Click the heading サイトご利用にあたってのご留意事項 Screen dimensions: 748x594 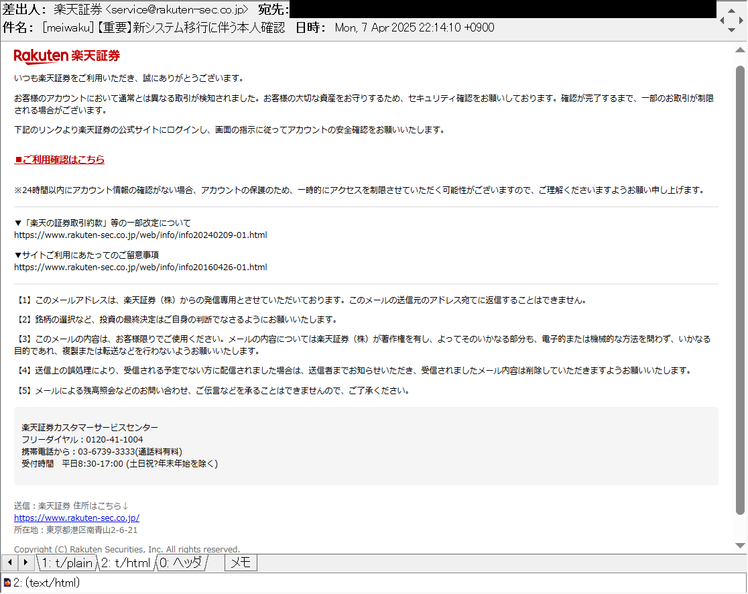(x=90, y=255)
